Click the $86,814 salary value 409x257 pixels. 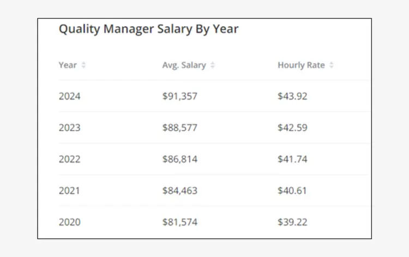(180, 159)
